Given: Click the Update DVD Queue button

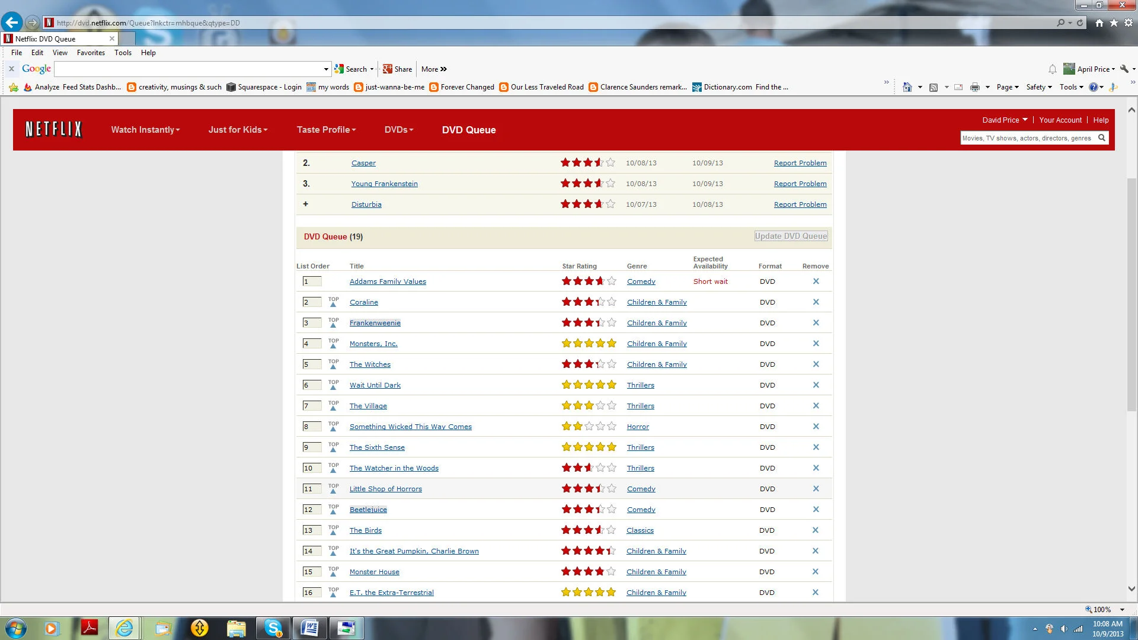Looking at the screenshot, I should [x=791, y=236].
